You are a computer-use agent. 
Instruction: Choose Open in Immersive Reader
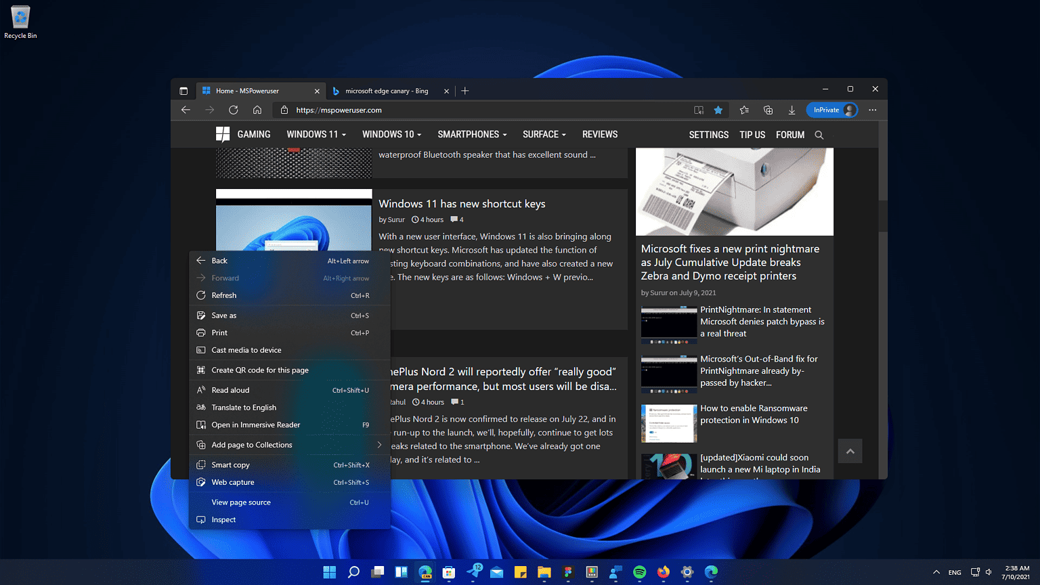pyautogui.click(x=290, y=425)
